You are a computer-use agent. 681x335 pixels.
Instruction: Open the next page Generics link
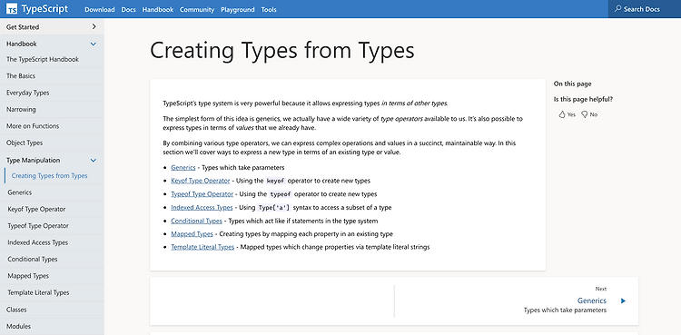click(x=591, y=301)
